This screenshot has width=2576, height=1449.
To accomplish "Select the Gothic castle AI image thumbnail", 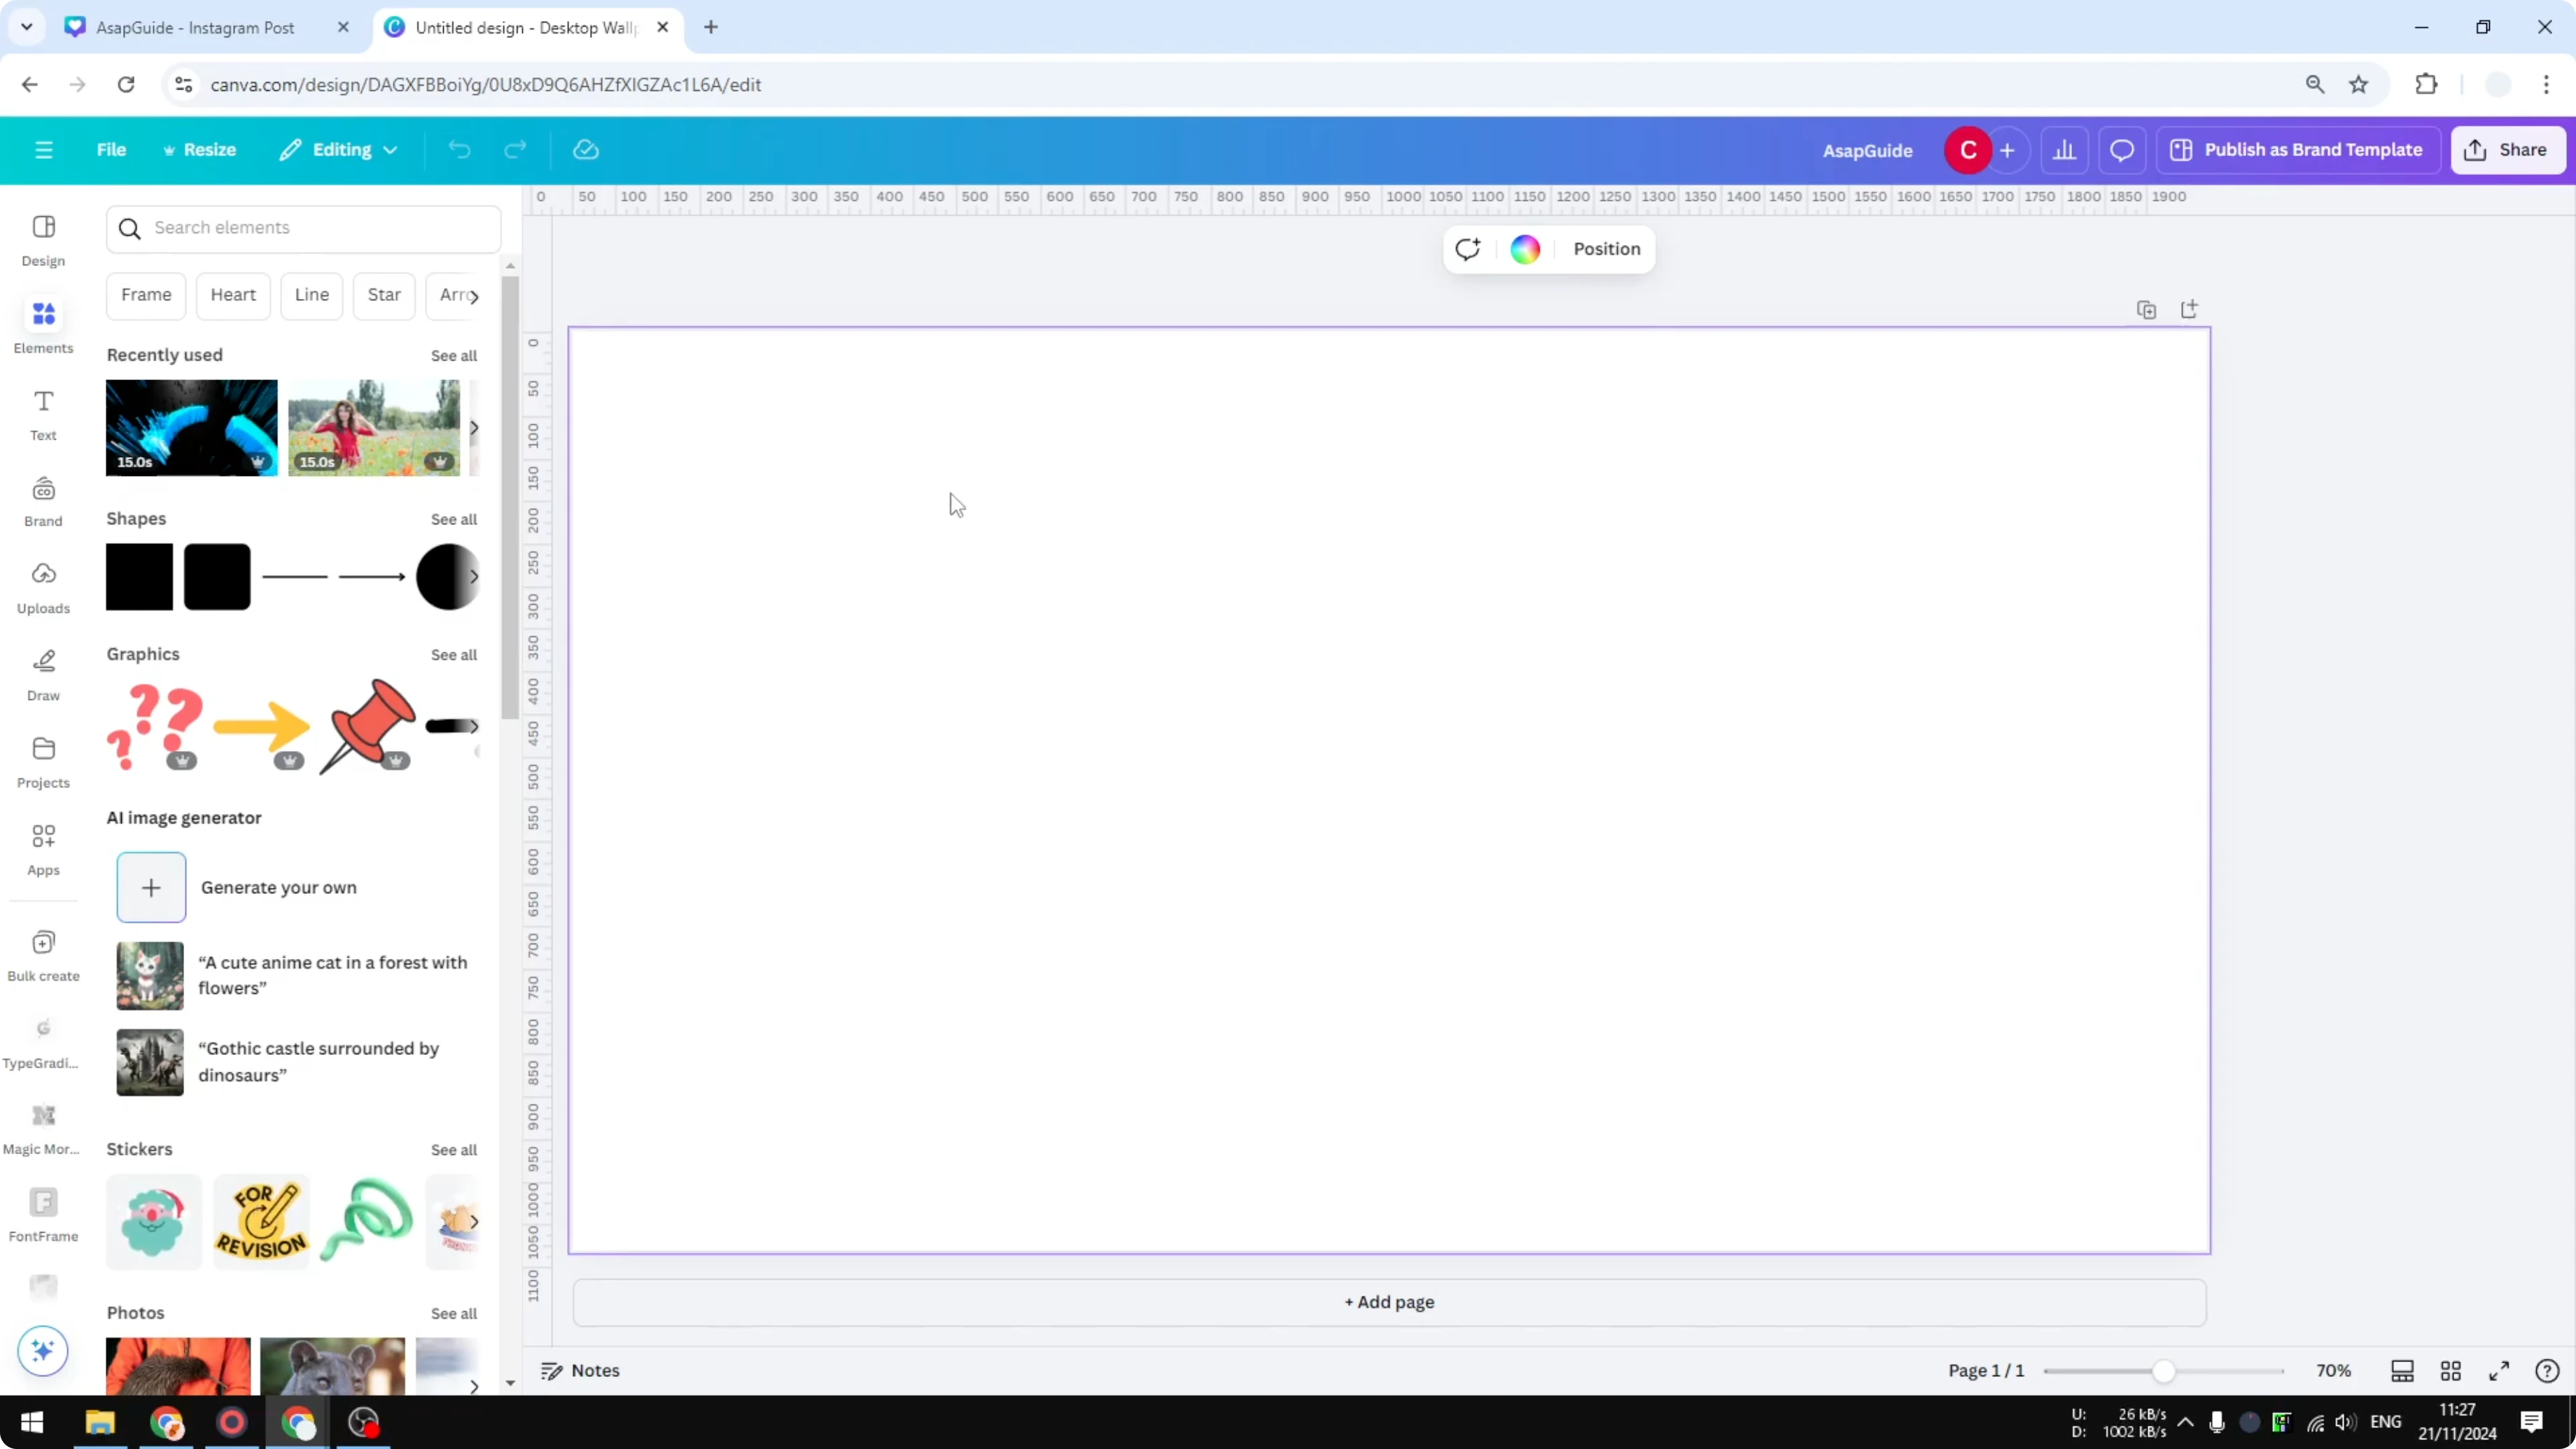I will (x=149, y=1062).
